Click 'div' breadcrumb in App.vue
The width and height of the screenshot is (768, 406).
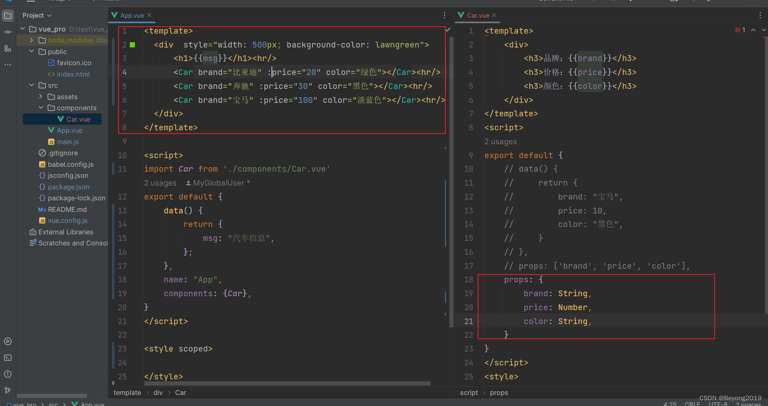tap(158, 392)
